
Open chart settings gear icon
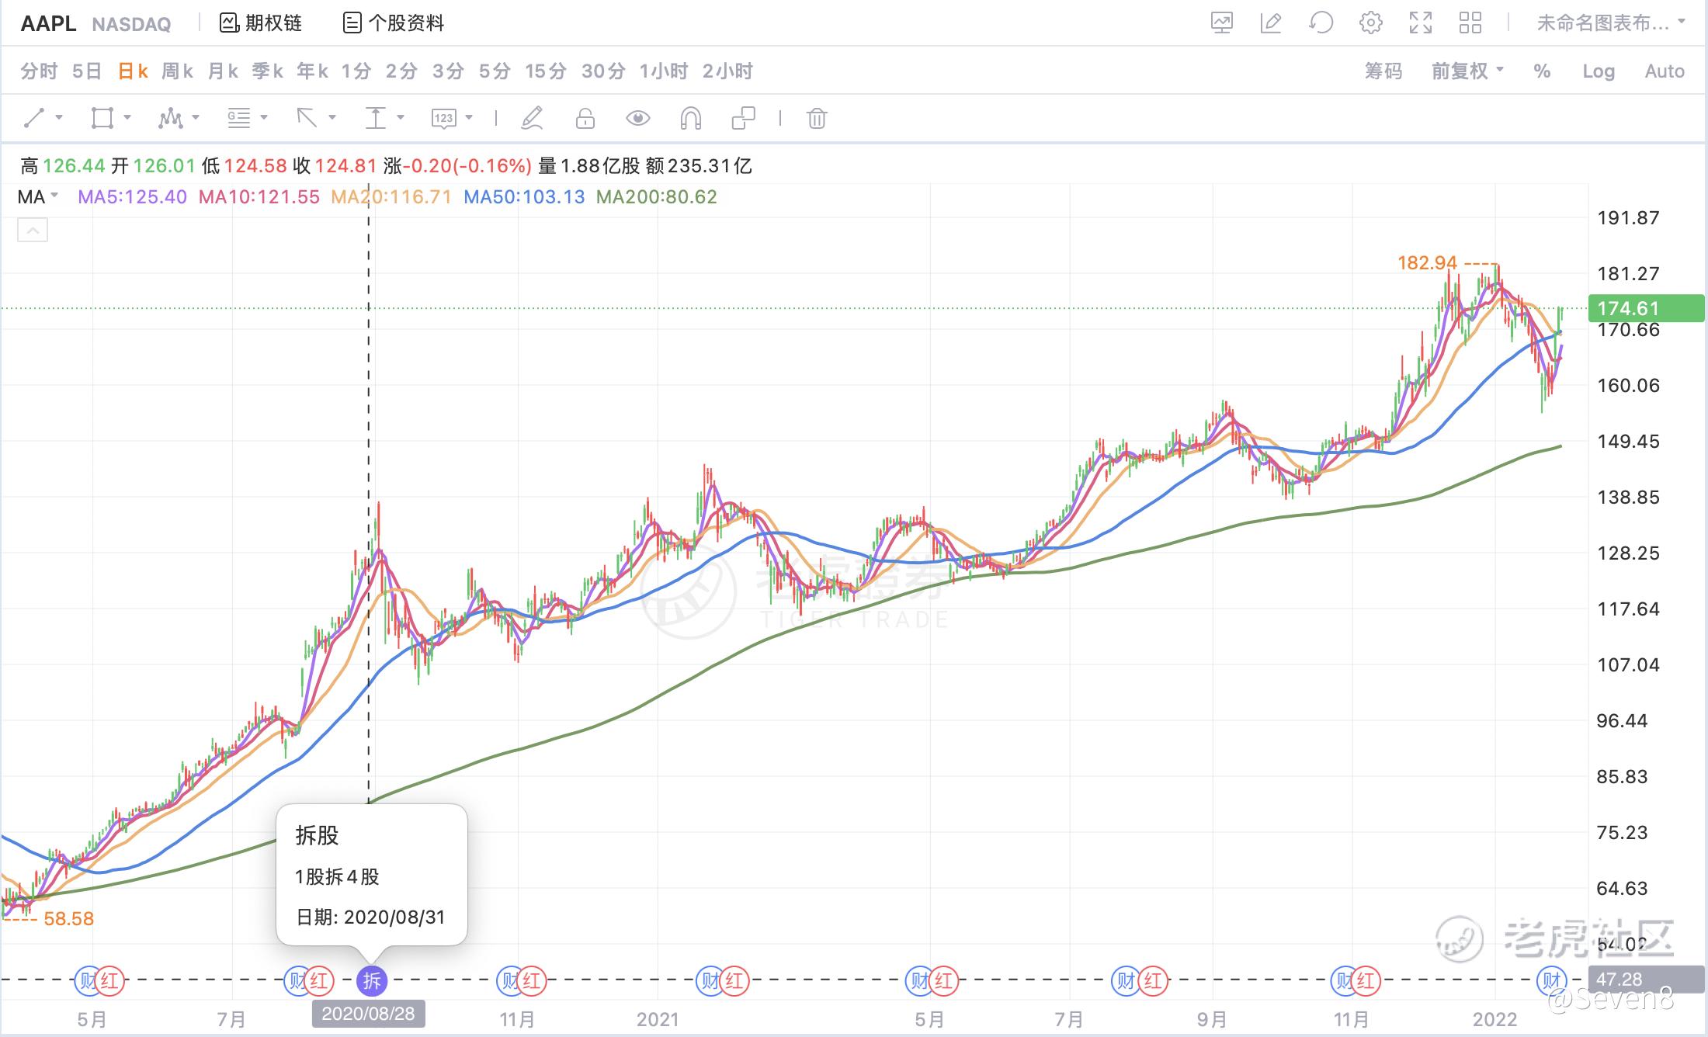pos(1371,23)
